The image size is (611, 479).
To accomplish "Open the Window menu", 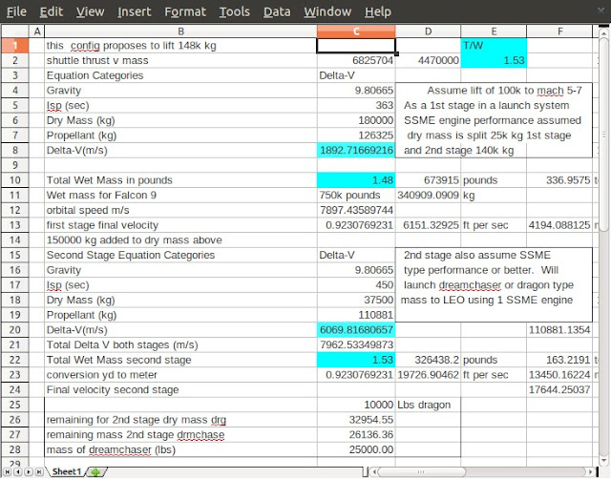I will [327, 11].
